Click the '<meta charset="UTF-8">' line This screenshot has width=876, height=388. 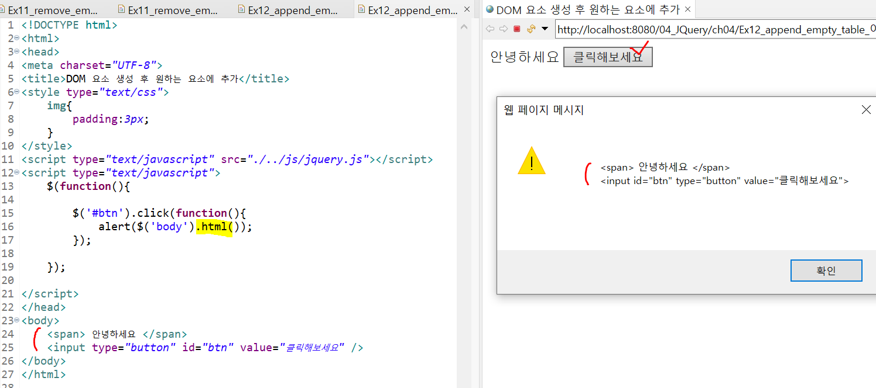tap(92, 65)
